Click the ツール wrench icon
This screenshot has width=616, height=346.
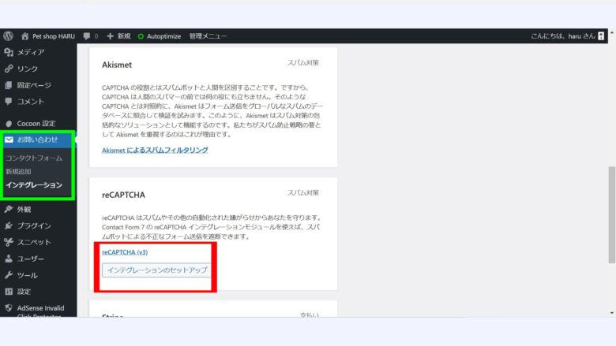tap(9, 275)
